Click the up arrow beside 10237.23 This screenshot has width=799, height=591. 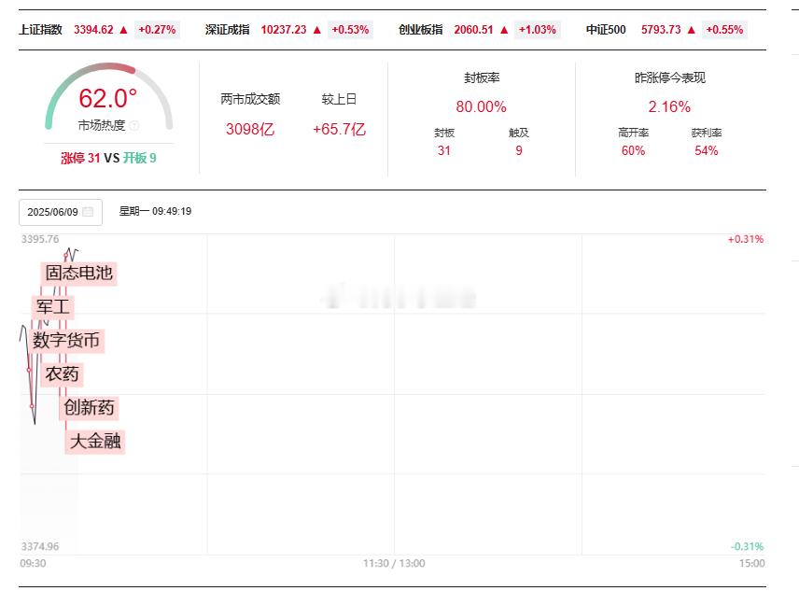click(x=317, y=30)
